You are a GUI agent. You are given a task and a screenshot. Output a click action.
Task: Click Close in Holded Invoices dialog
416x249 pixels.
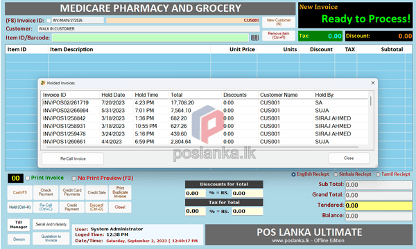[x=349, y=158]
